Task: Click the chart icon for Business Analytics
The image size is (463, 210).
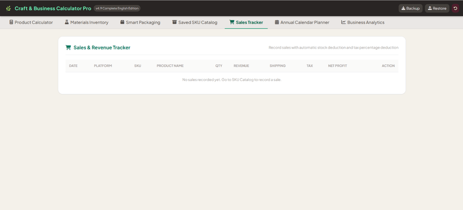Action: click(x=343, y=22)
